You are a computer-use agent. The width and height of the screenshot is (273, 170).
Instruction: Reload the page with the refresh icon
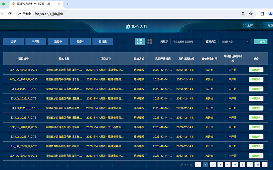click(x=10, y=14)
